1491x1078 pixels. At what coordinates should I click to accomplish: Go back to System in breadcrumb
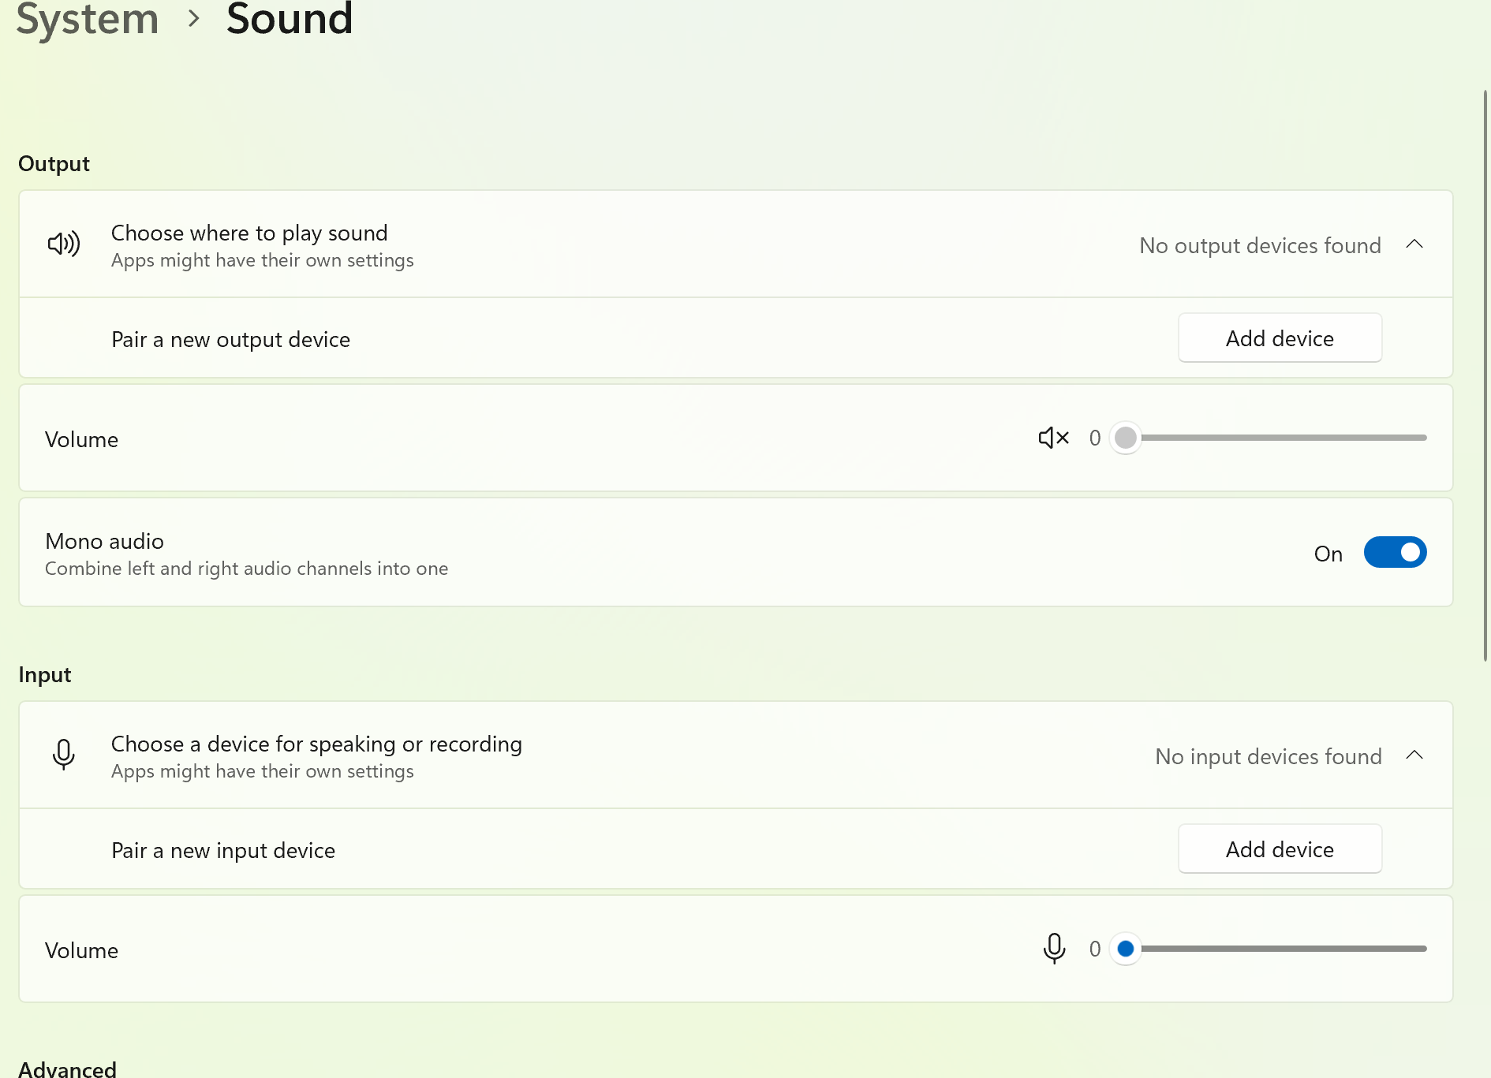(x=88, y=19)
